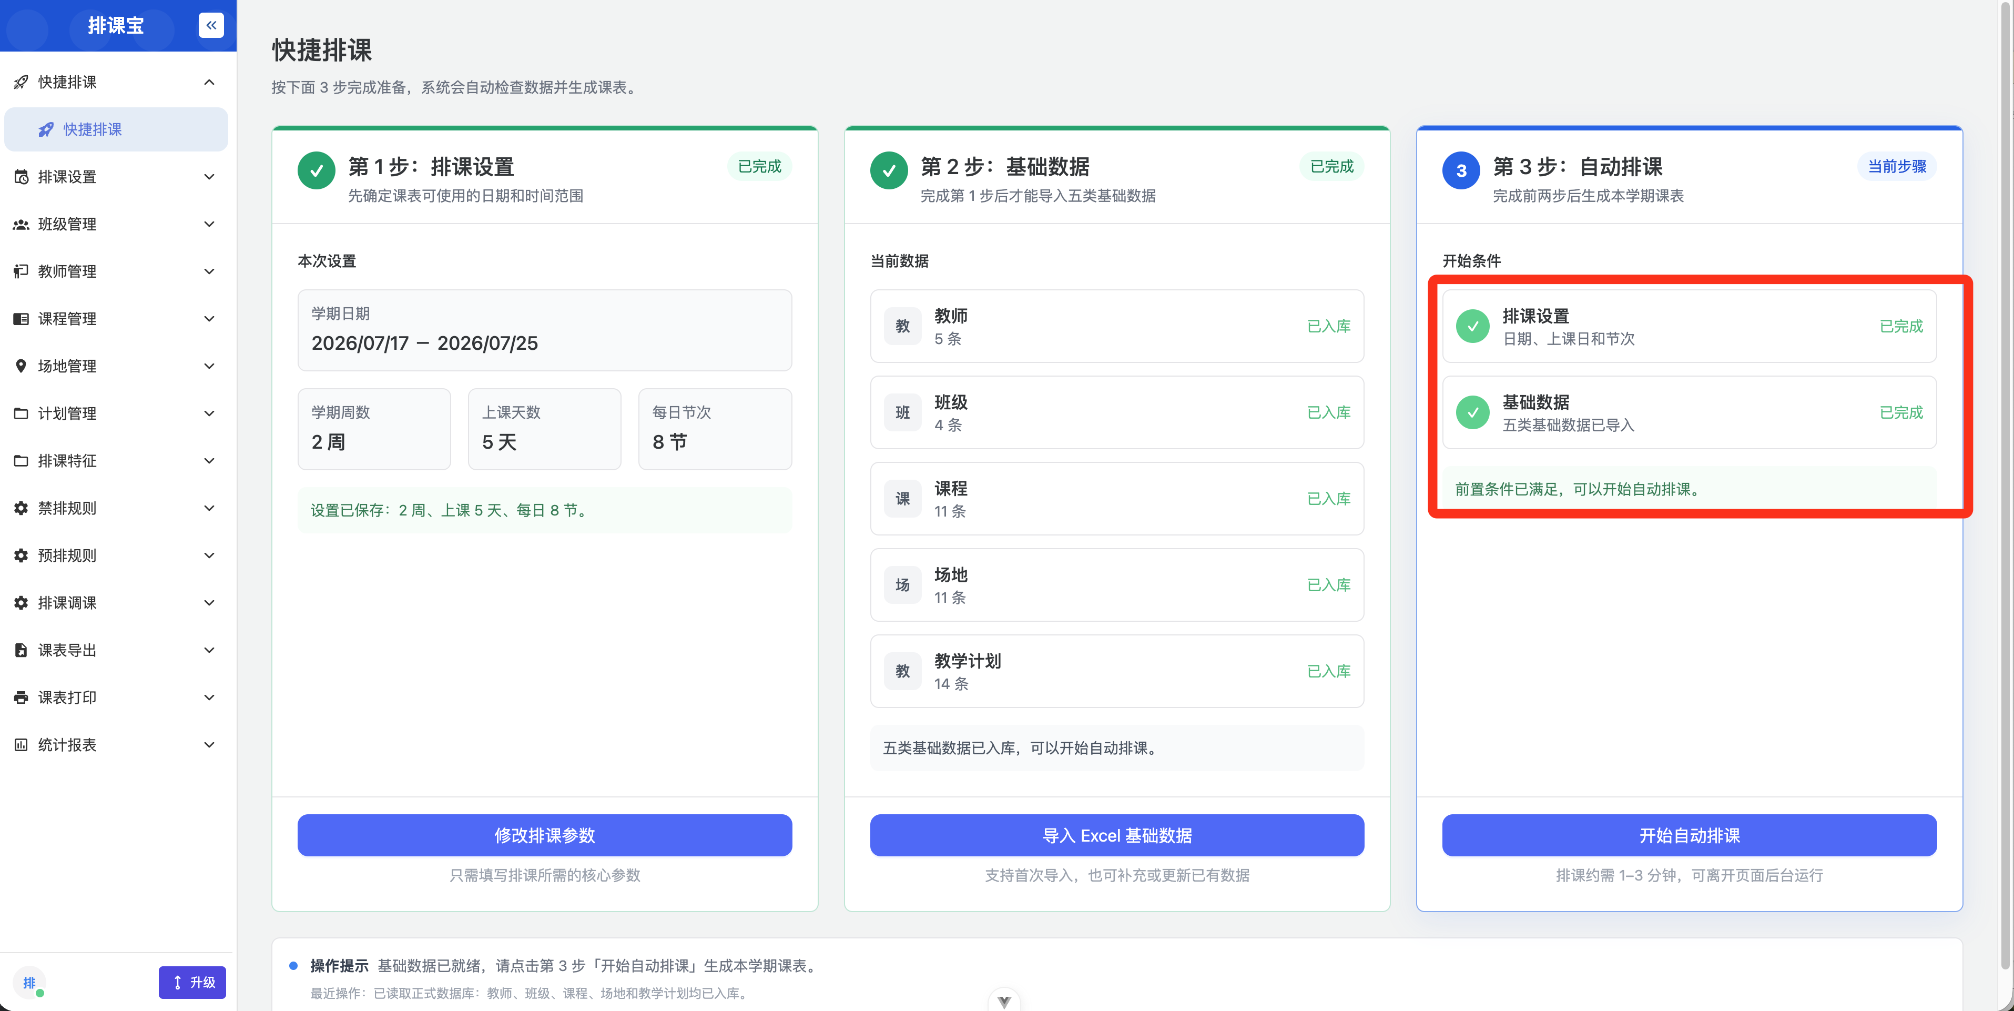Click the printer icon for 课表打印
The image size is (2014, 1011).
pyautogui.click(x=21, y=697)
